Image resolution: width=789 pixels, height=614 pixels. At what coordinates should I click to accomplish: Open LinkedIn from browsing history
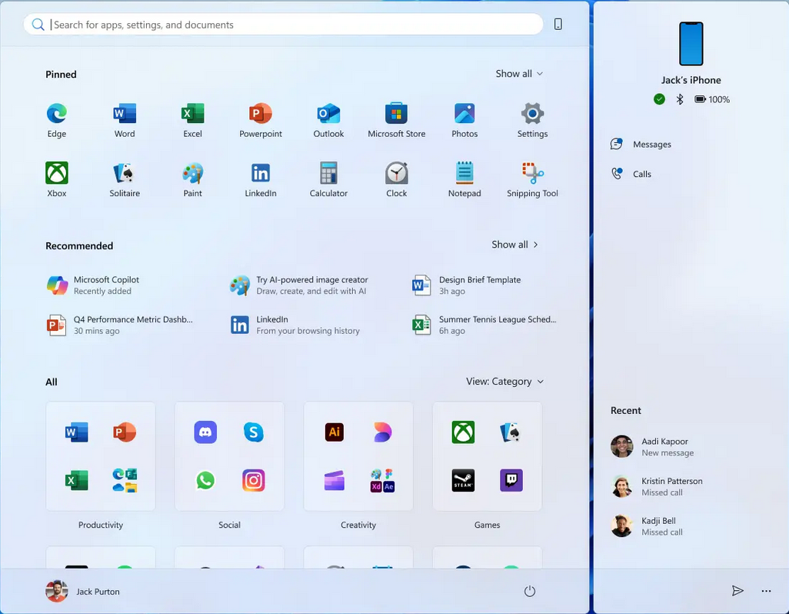[x=295, y=325]
